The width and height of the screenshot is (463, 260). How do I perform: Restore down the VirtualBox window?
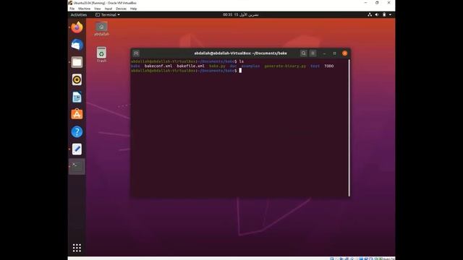[x=377, y=3]
